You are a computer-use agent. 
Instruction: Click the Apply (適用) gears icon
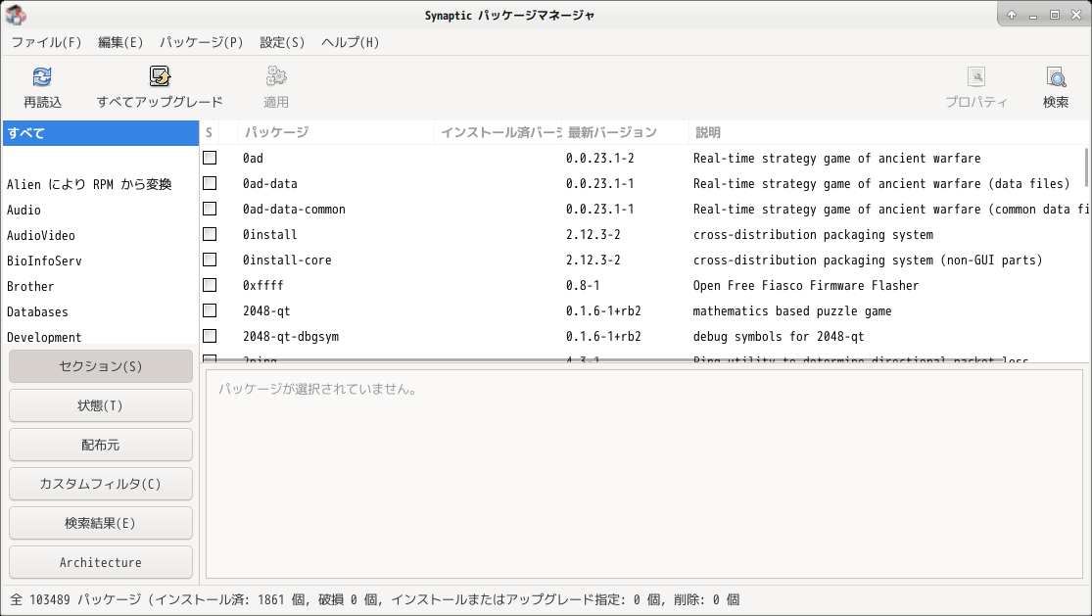276,76
